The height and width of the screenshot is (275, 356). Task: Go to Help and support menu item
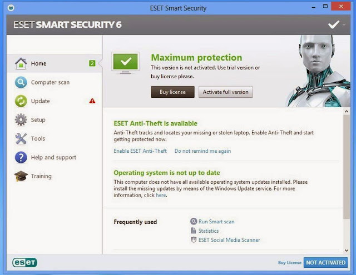[x=55, y=157]
